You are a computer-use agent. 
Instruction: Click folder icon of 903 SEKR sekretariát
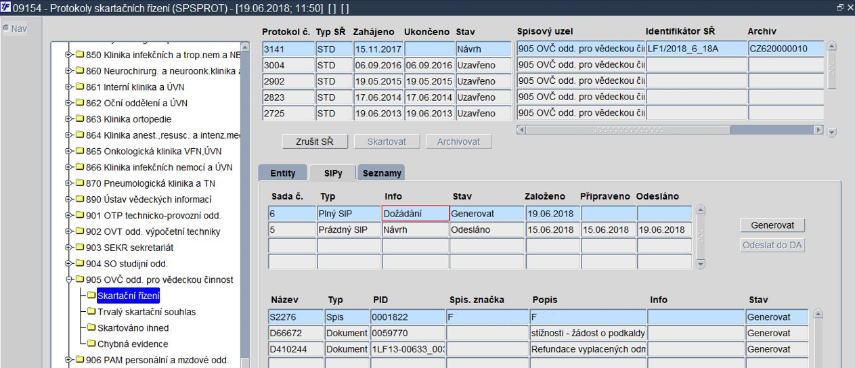[x=79, y=248]
